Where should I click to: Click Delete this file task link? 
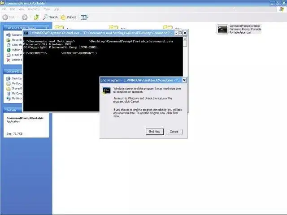17,60
